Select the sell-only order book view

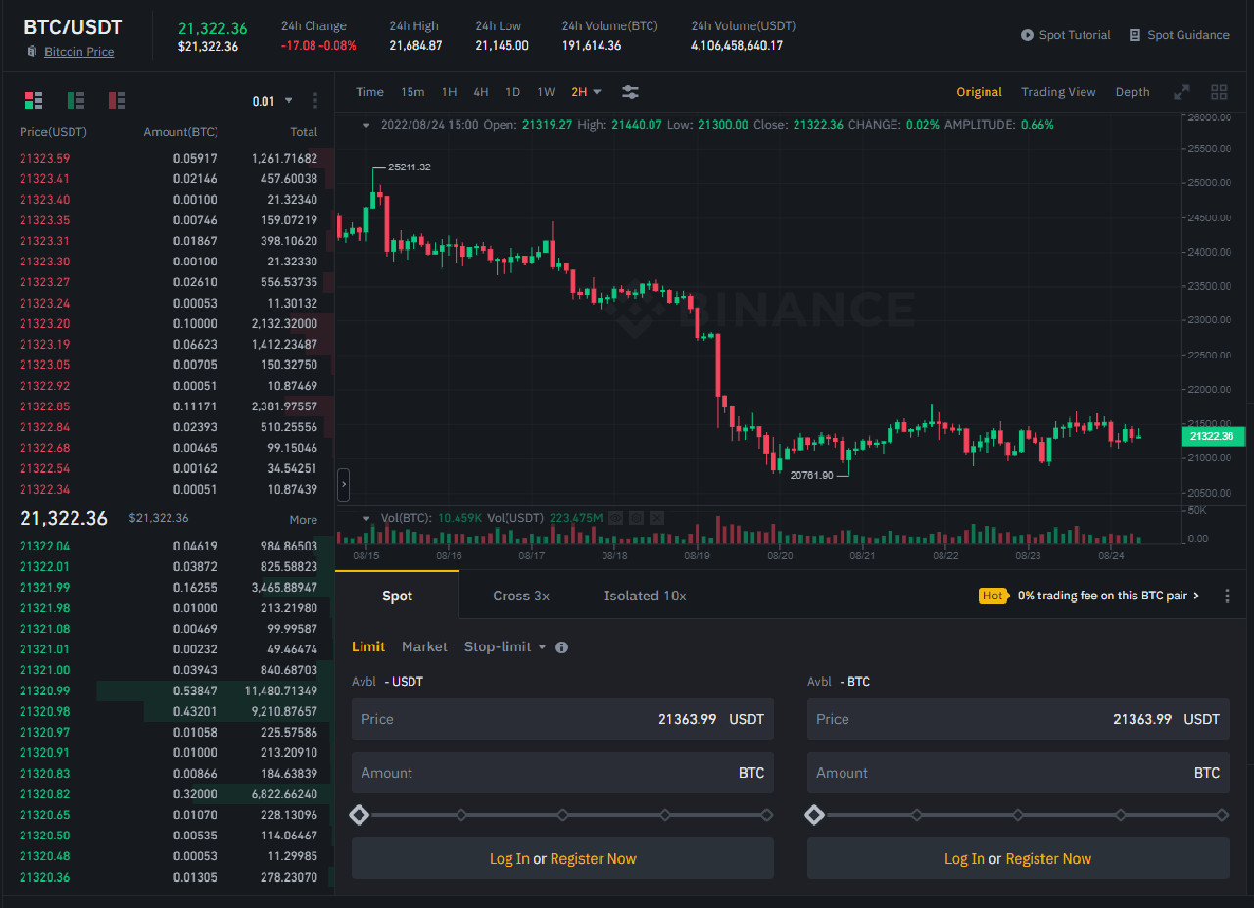click(117, 100)
